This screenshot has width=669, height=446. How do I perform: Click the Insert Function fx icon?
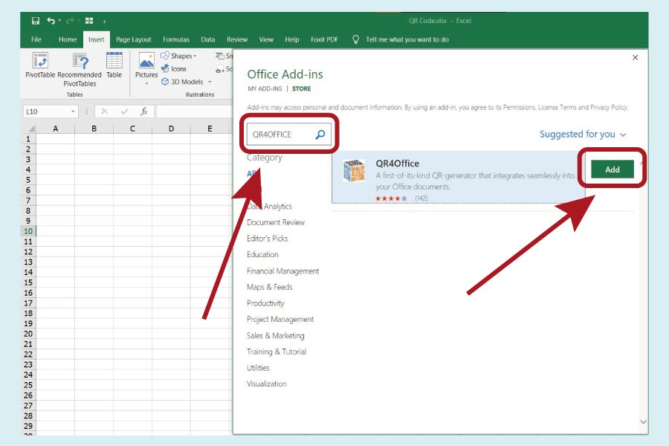tap(143, 111)
